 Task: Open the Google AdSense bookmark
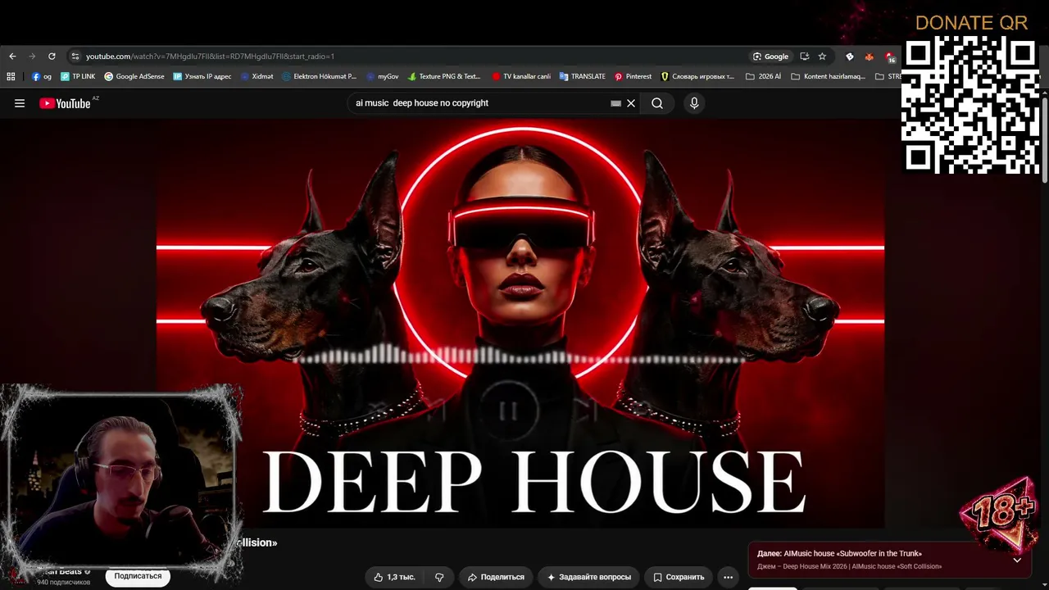click(134, 76)
